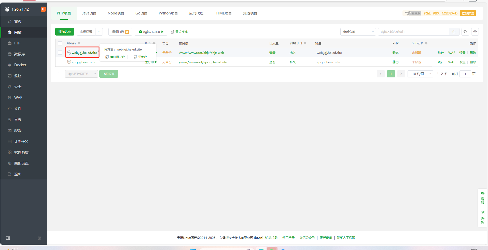Screen dimensions: 488x250
Task: Check the web.jgj.heied.site row checkbox
Action: click(60, 53)
